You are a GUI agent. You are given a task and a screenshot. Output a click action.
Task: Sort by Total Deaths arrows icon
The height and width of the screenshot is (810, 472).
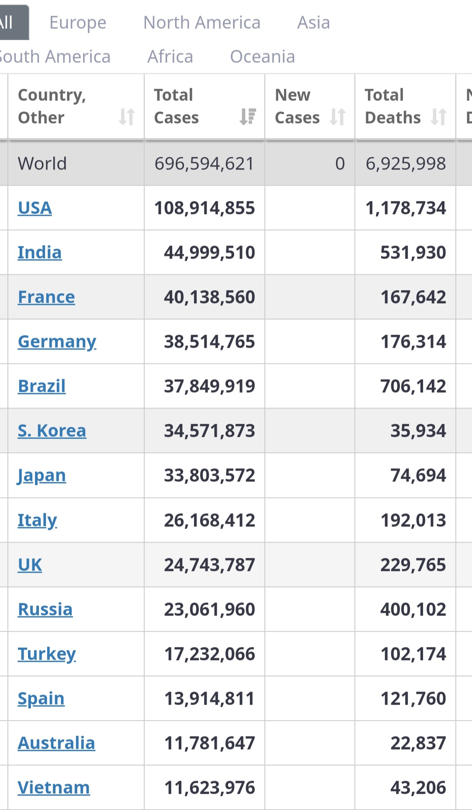[x=438, y=117]
